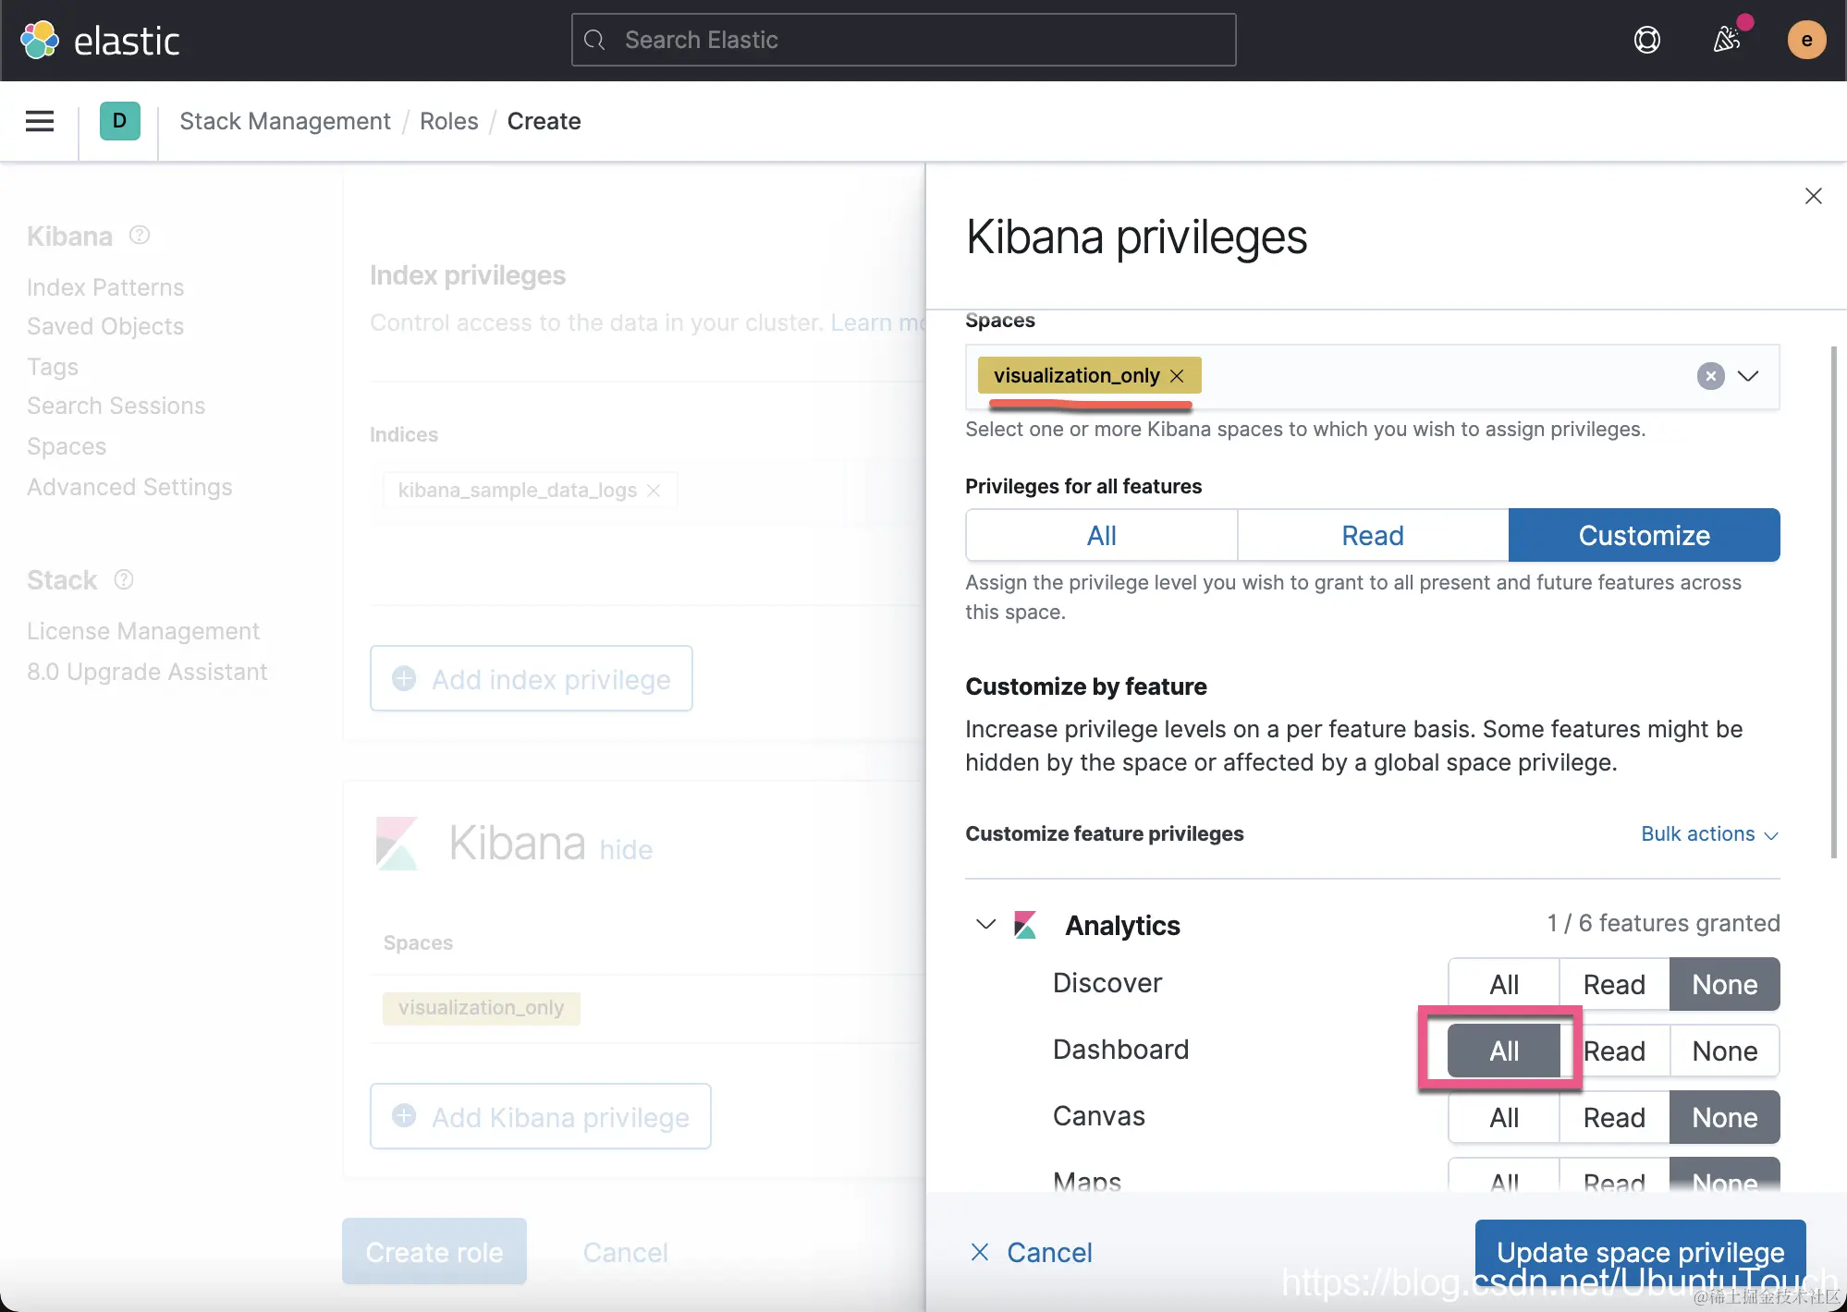
Task: Select the Read privilege tab for all features
Action: coord(1372,535)
